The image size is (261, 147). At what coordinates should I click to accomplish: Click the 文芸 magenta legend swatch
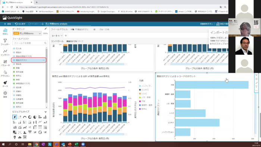(140, 101)
